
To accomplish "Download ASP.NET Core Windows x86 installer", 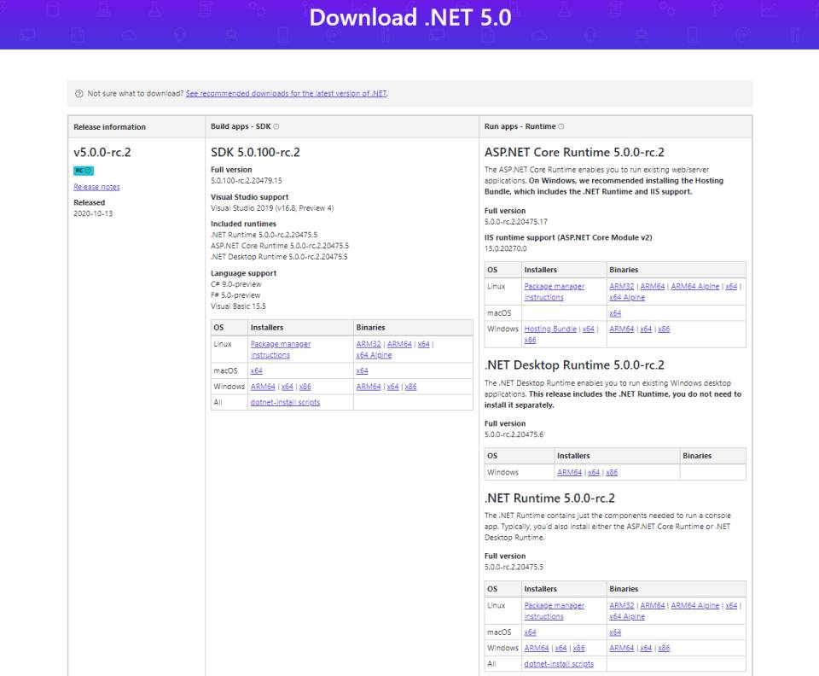I will click(x=530, y=340).
